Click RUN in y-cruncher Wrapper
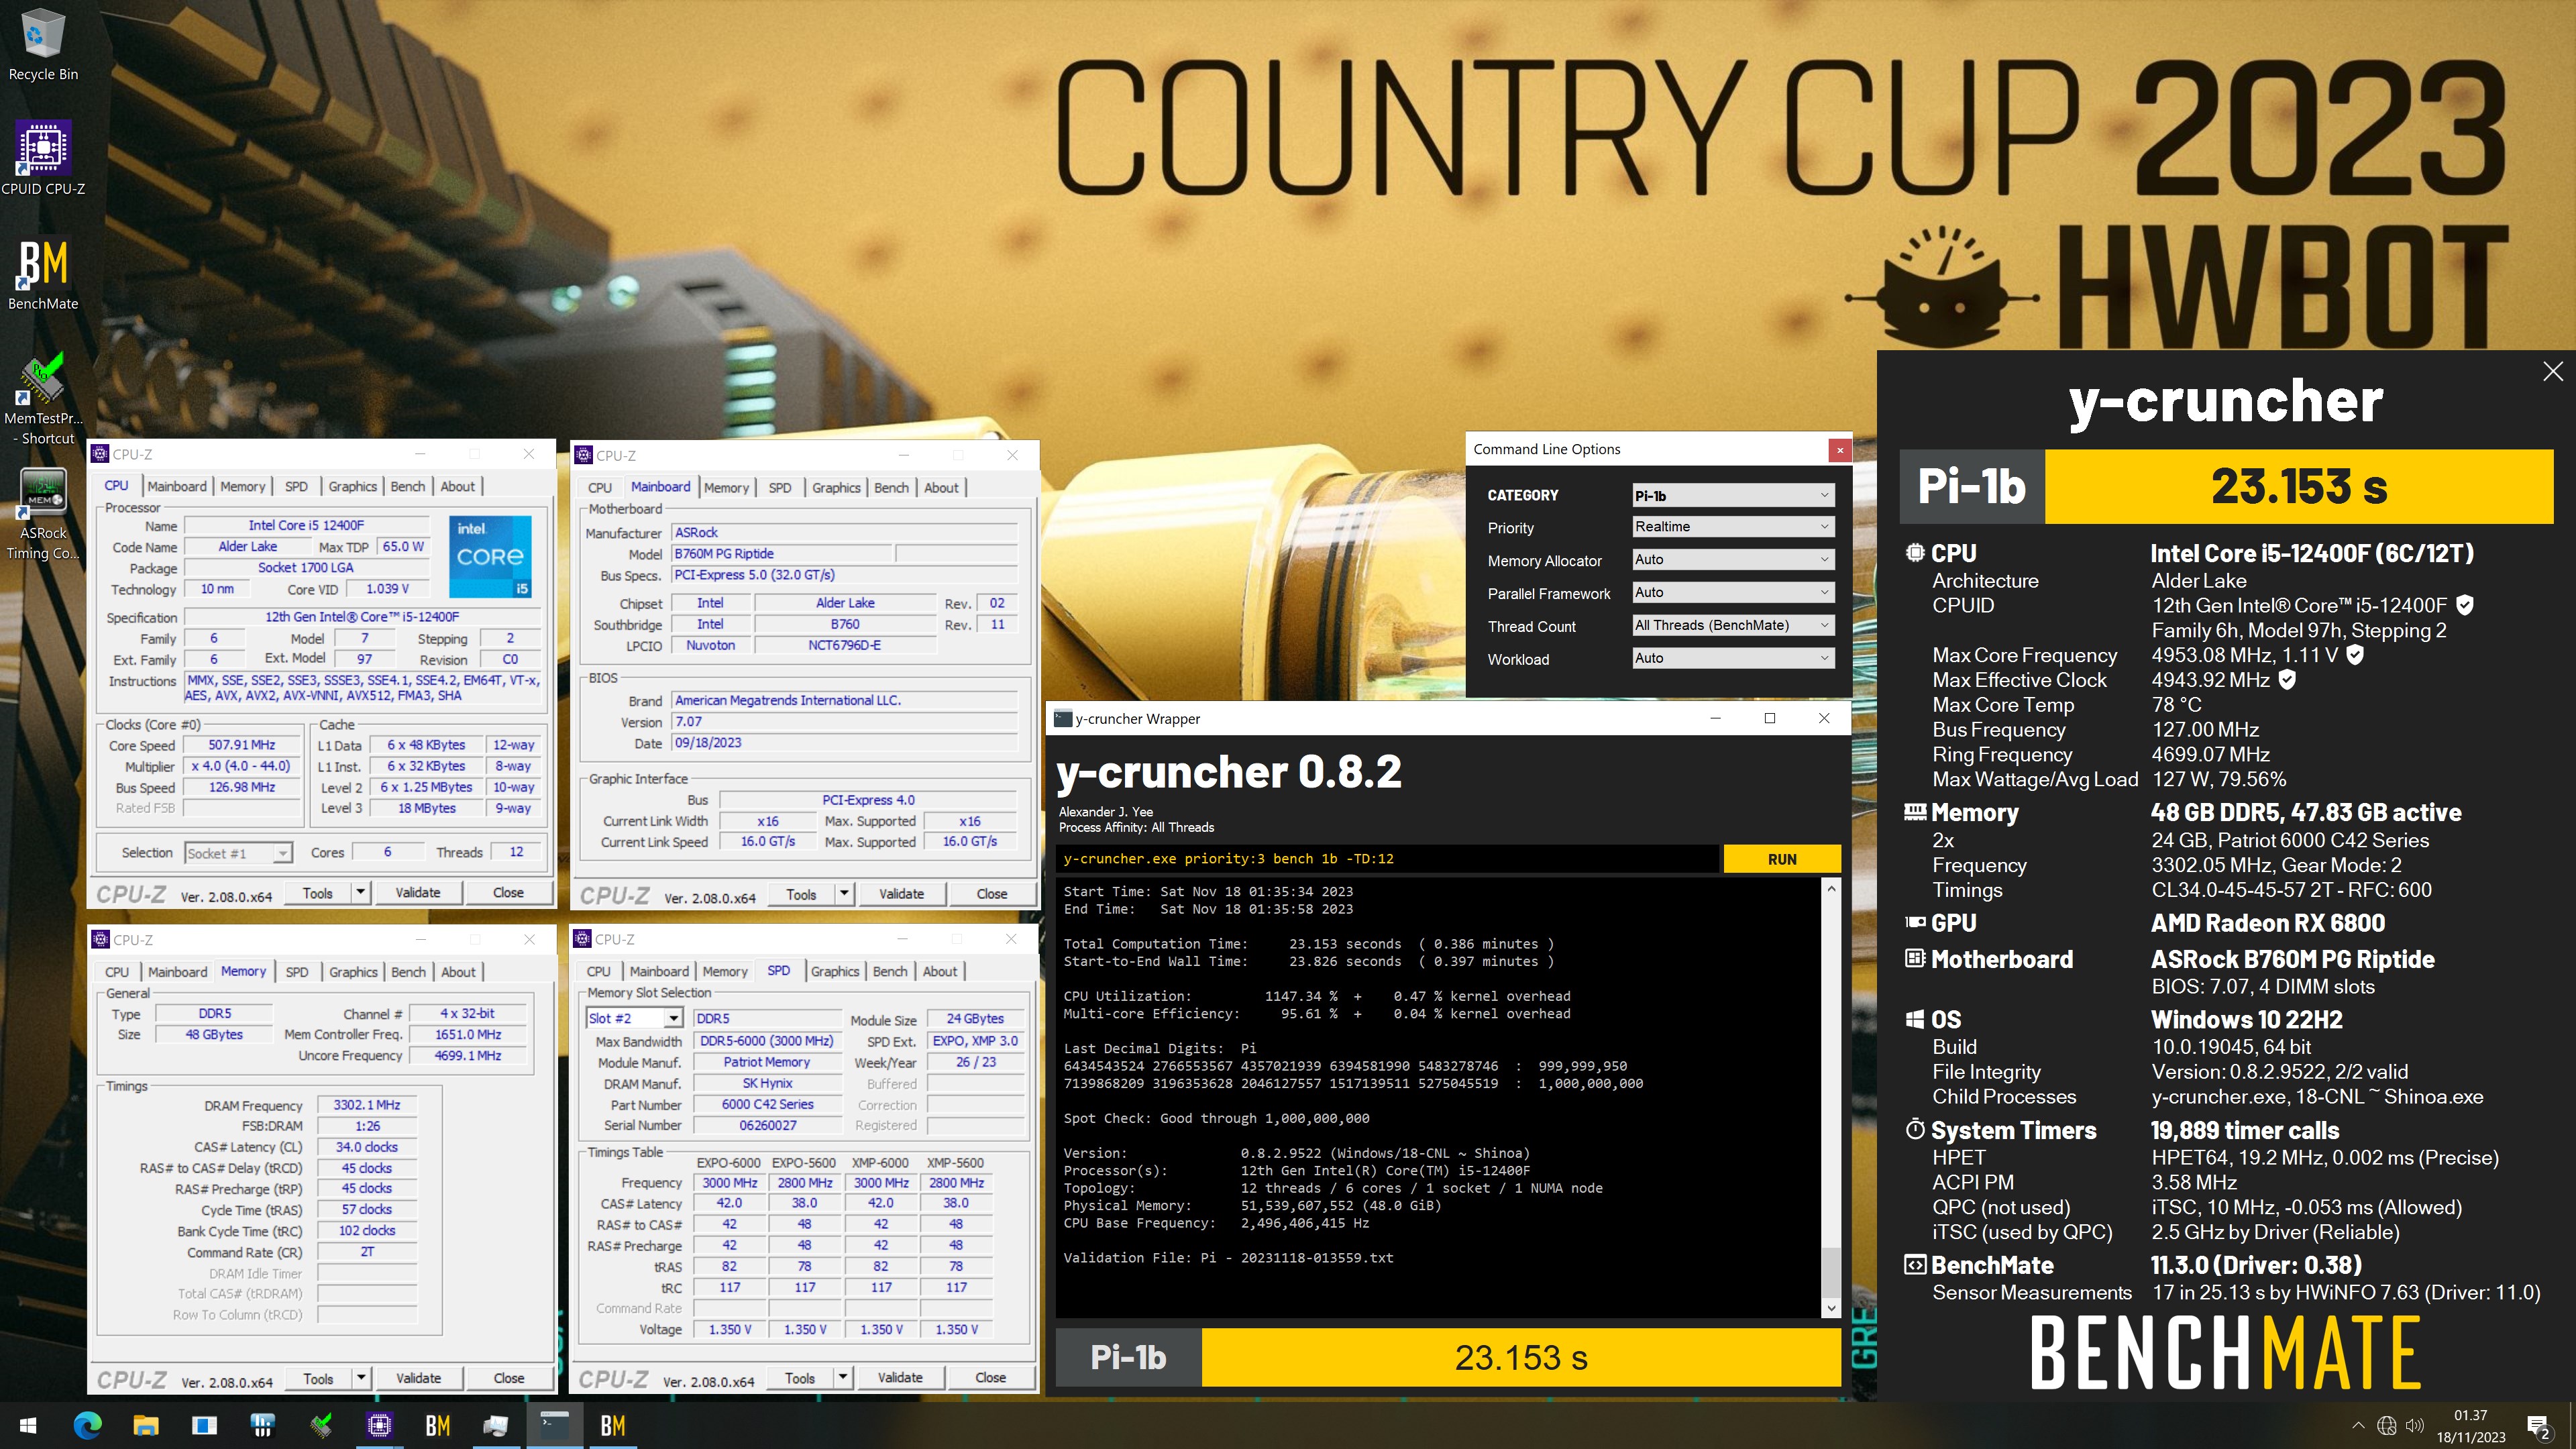Viewport: 2576px width, 1449px height. 1781,859
